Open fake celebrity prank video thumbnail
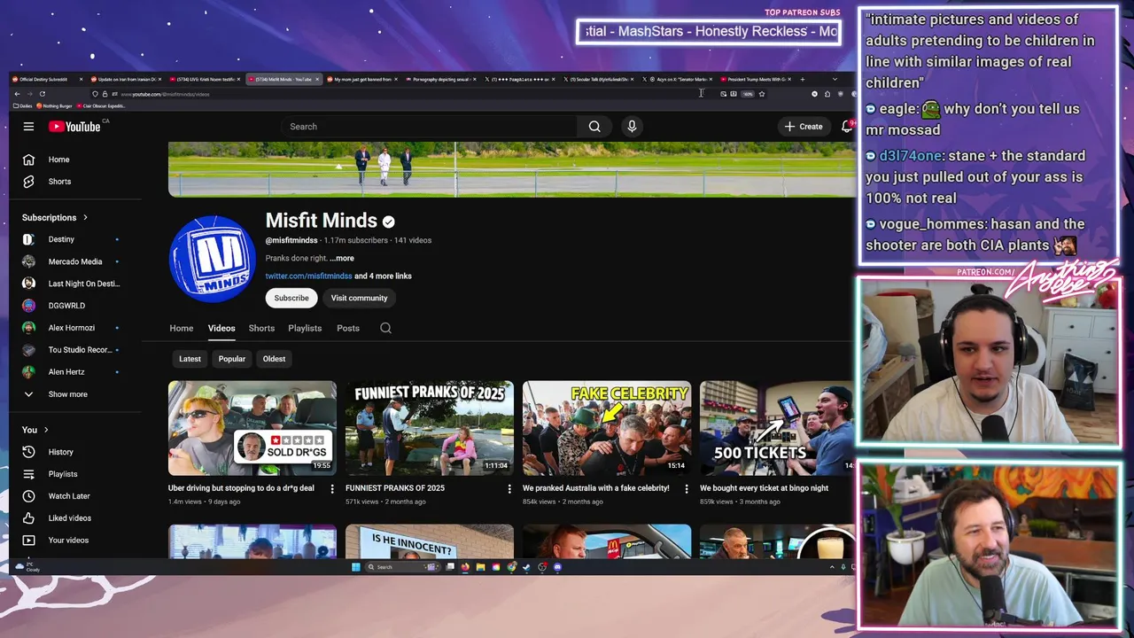 pyautogui.click(x=607, y=428)
